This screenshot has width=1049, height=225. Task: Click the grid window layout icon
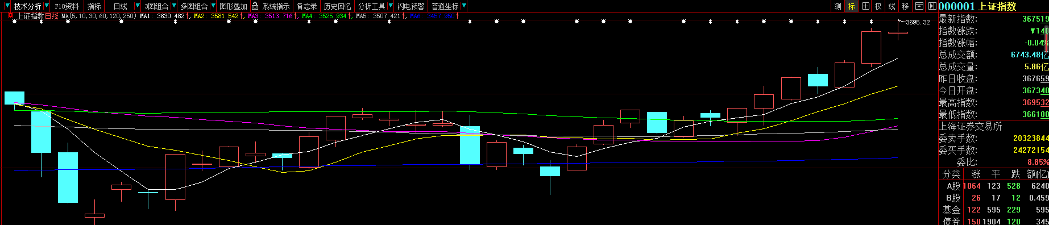tap(865, 6)
